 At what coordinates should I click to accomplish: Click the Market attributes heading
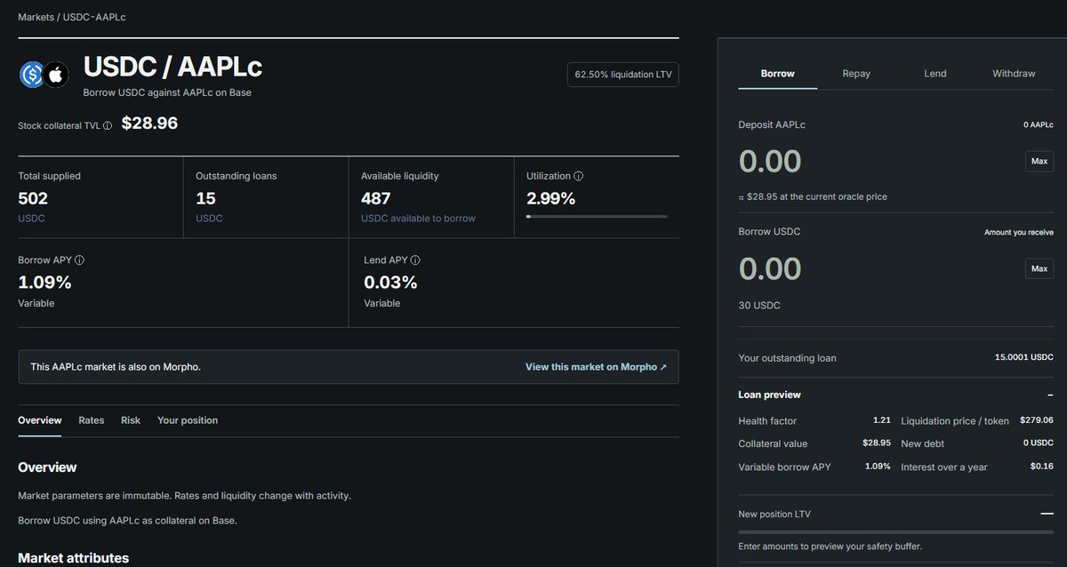click(x=73, y=558)
